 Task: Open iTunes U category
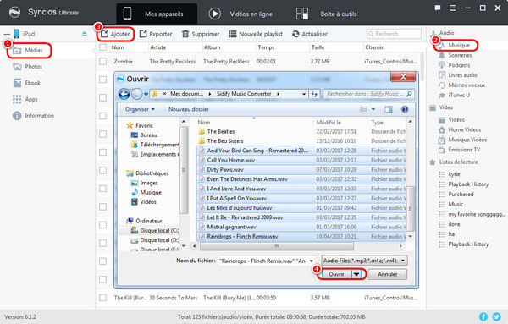click(x=459, y=95)
